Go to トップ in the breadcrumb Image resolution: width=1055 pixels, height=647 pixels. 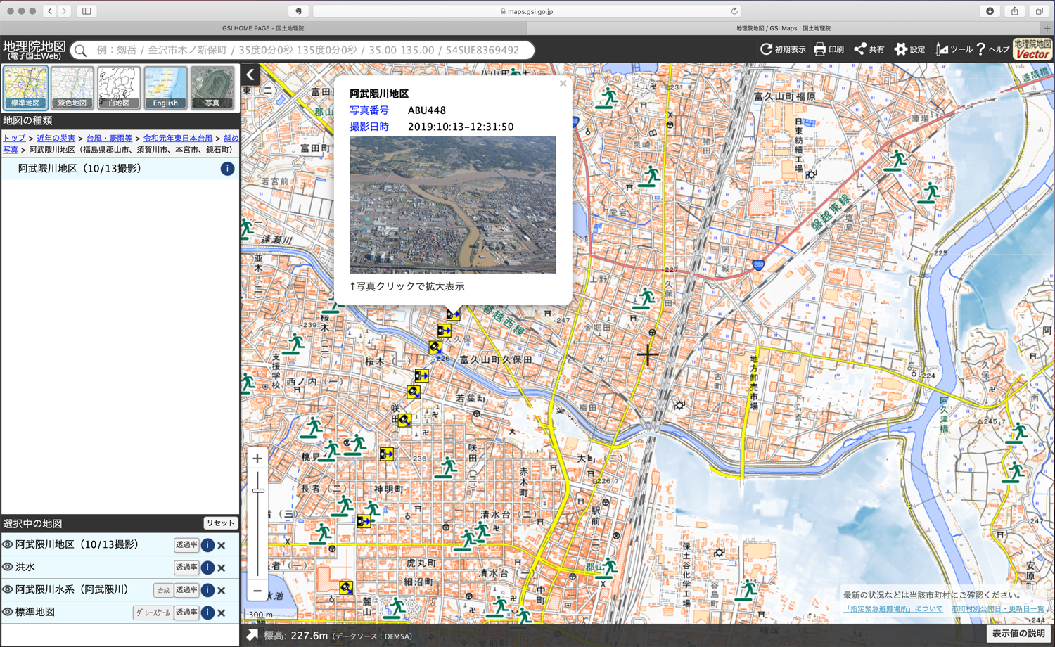[x=14, y=139]
